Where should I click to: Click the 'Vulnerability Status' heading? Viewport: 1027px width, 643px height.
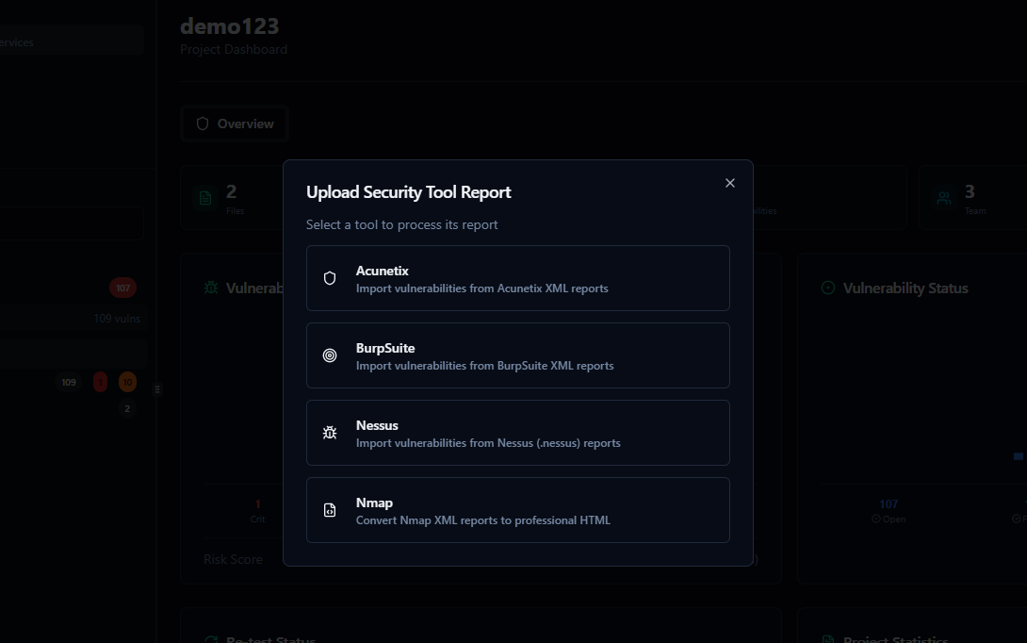pos(905,289)
